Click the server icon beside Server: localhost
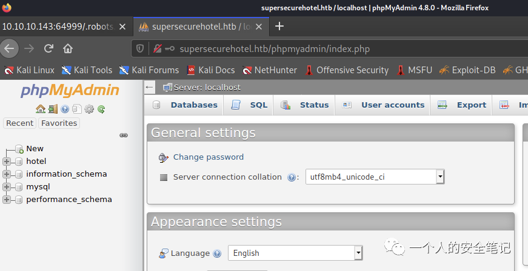This screenshot has height=271, width=528. click(167, 88)
